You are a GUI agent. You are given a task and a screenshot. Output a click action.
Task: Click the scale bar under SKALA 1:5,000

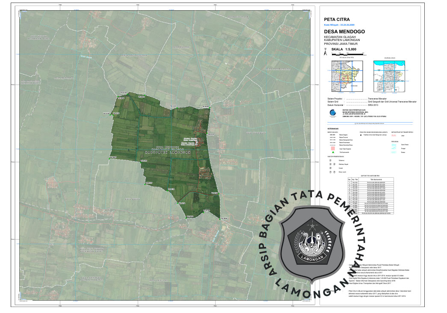click(347, 54)
